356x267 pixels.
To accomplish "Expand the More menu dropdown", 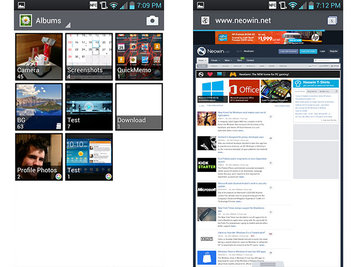I will tap(228, 61).
